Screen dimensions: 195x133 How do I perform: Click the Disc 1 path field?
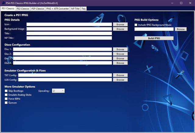pos(62,49)
